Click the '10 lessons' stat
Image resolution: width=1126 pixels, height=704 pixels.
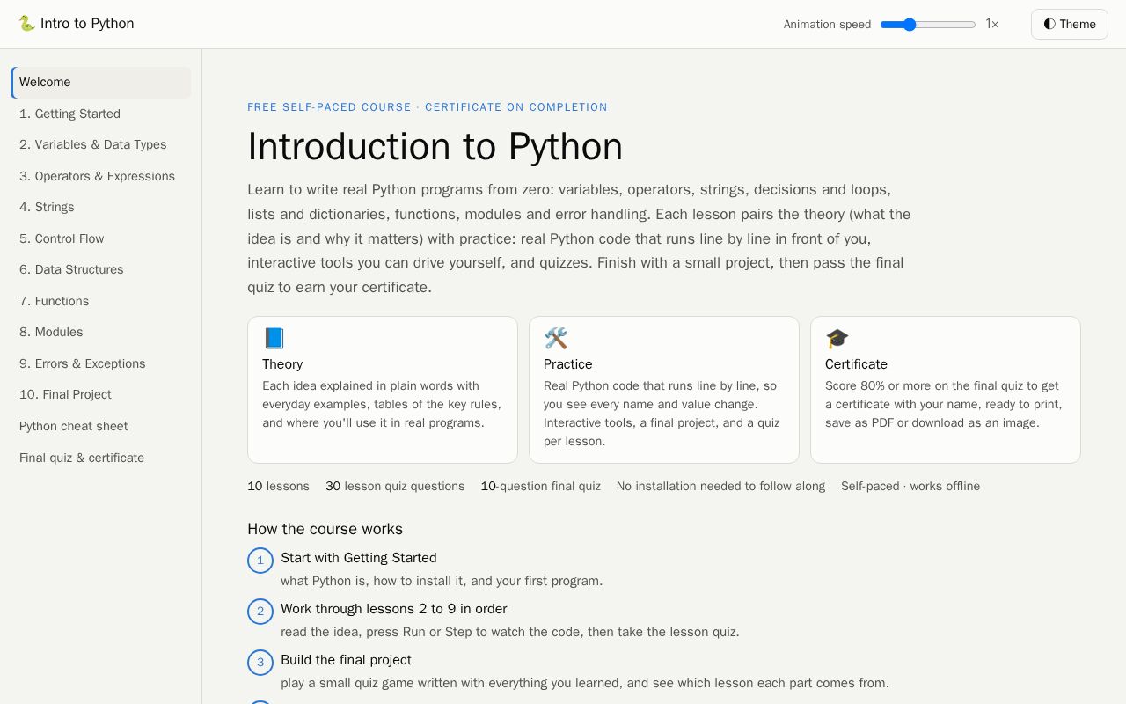click(278, 487)
